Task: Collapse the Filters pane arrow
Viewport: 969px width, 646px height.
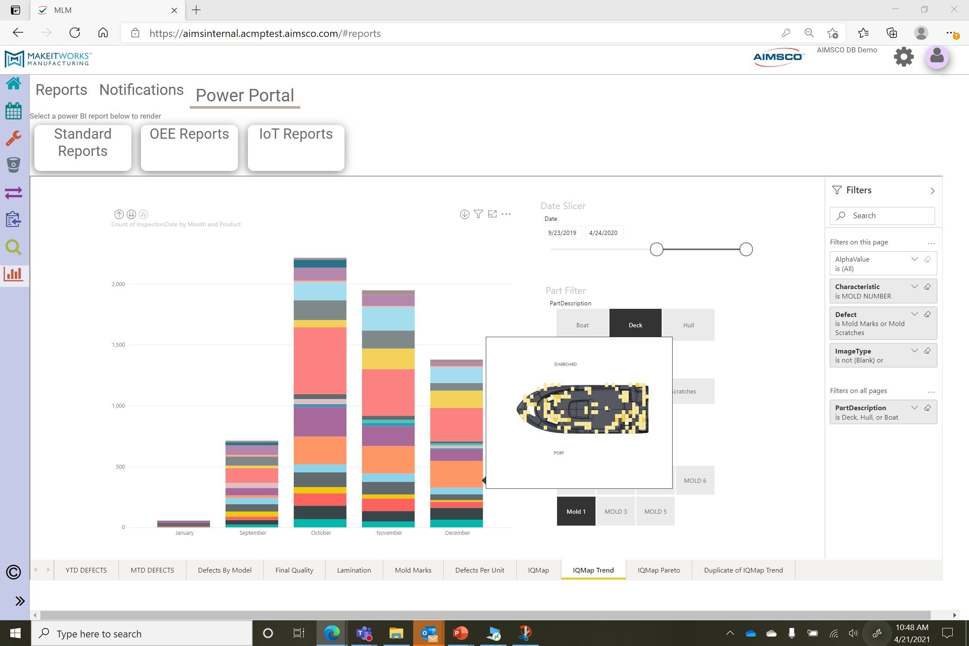Action: 932,191
